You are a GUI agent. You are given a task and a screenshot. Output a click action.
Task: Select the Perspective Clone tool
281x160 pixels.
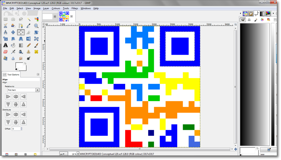click(5, 58)
